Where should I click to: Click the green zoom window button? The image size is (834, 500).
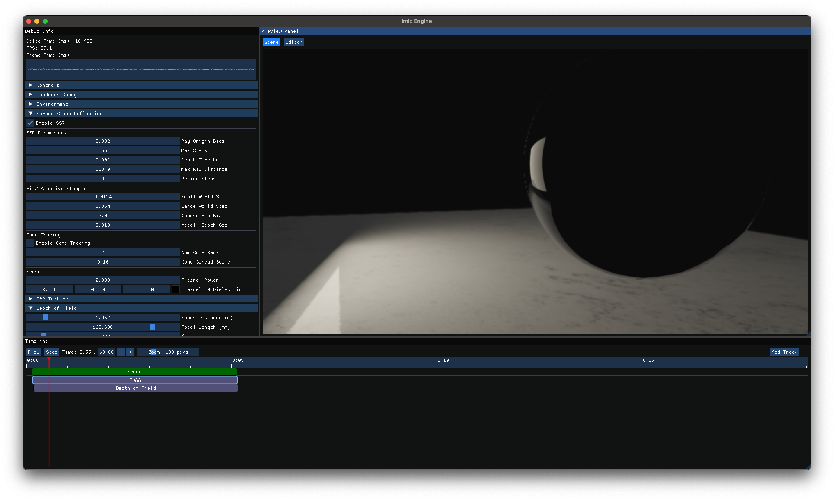point(45,21)
